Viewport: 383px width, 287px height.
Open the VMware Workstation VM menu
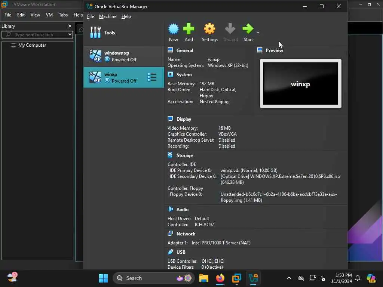pos(49,15)
